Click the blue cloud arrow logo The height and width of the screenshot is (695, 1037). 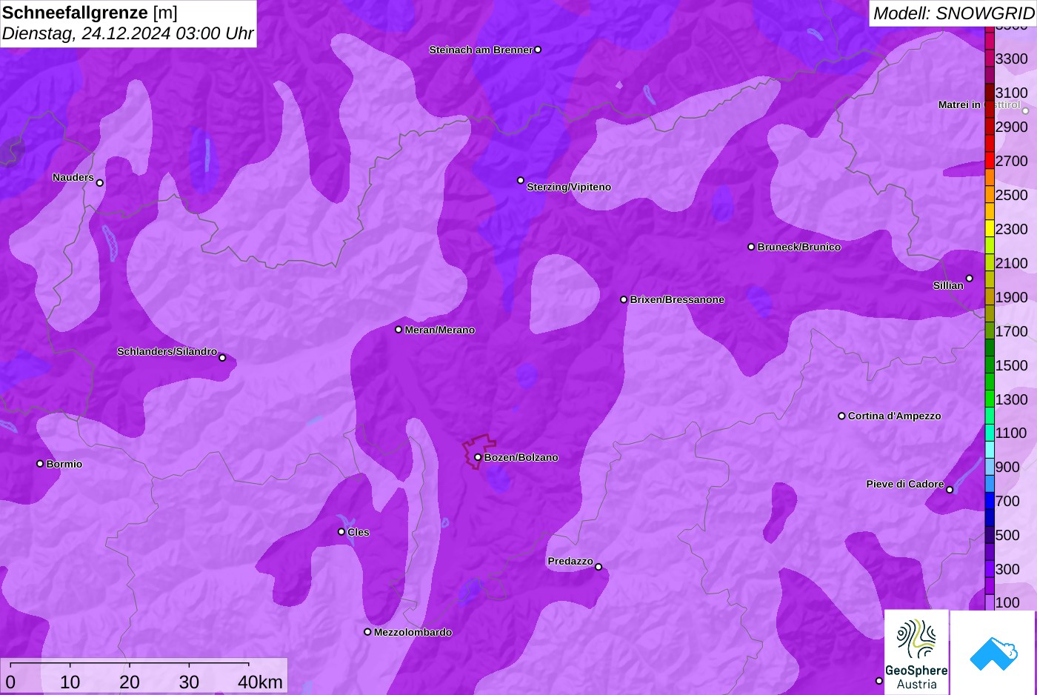point(993,654)
